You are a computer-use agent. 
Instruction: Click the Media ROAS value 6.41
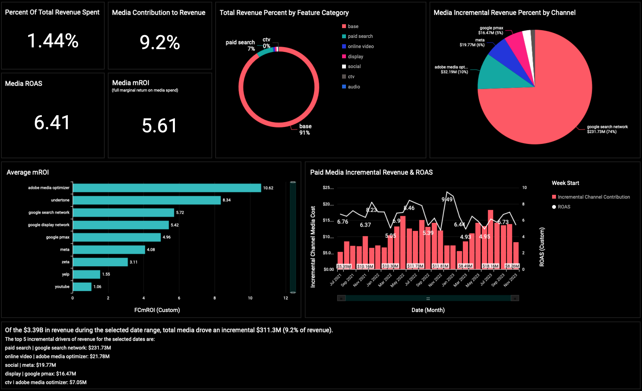pos(52,122)
